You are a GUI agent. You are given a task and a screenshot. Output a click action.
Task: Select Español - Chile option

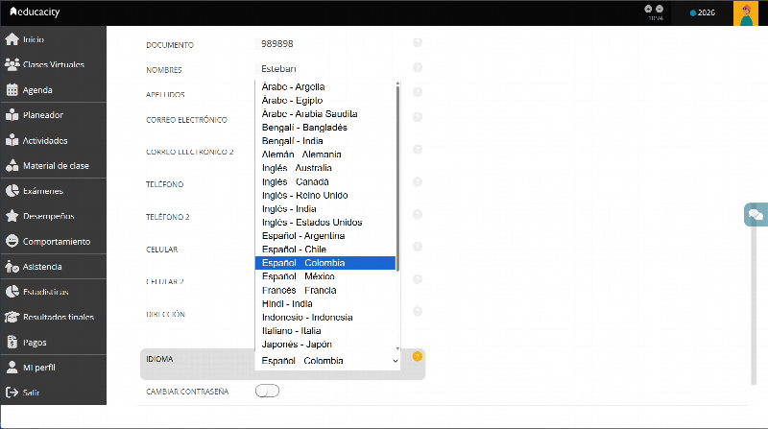point(325,250)
